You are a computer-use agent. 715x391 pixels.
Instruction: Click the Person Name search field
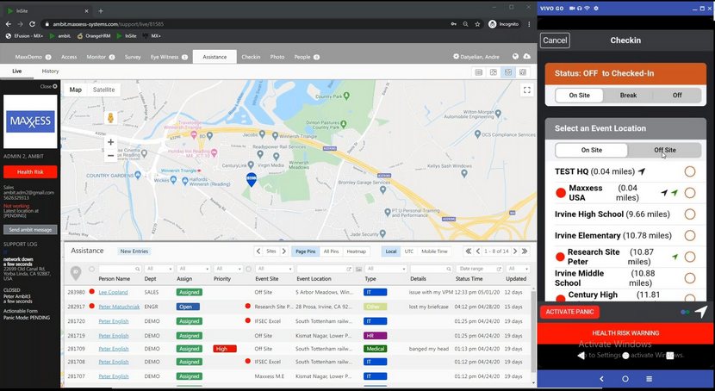click(120, 269)
